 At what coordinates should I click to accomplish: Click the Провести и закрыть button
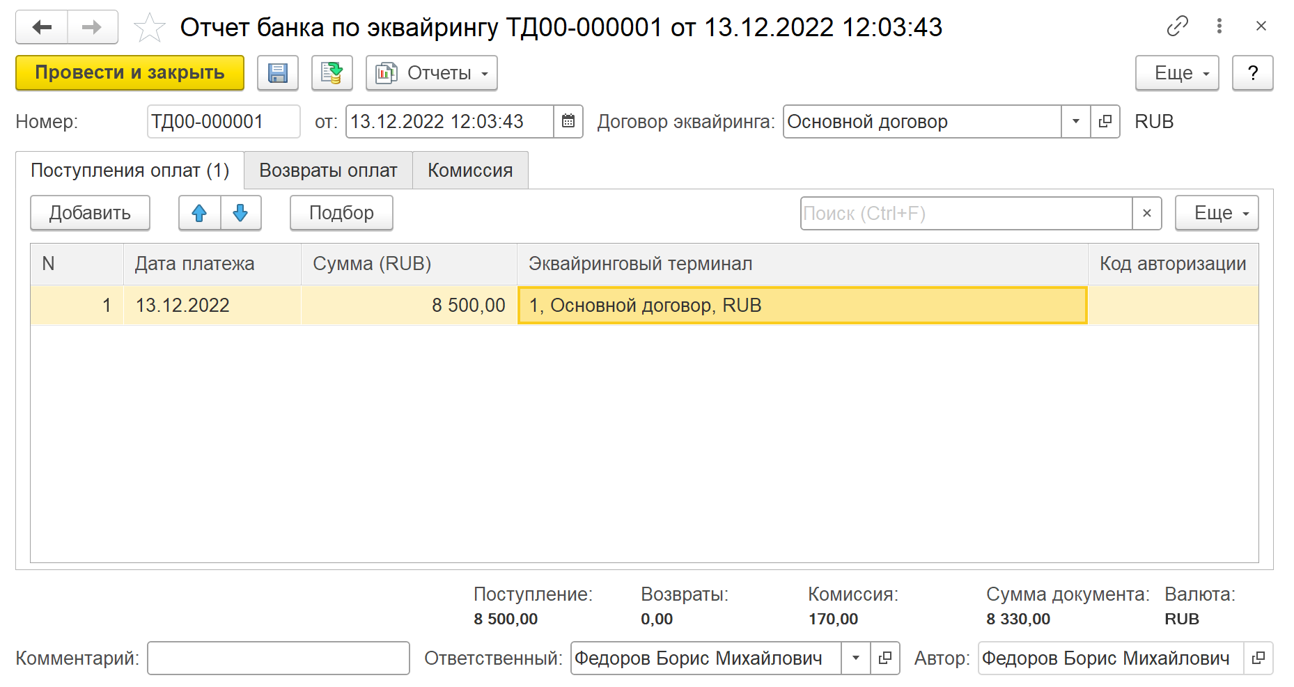coord(130,73)
